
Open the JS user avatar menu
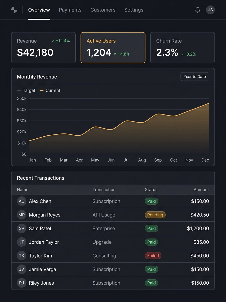(x=210, y=10)
